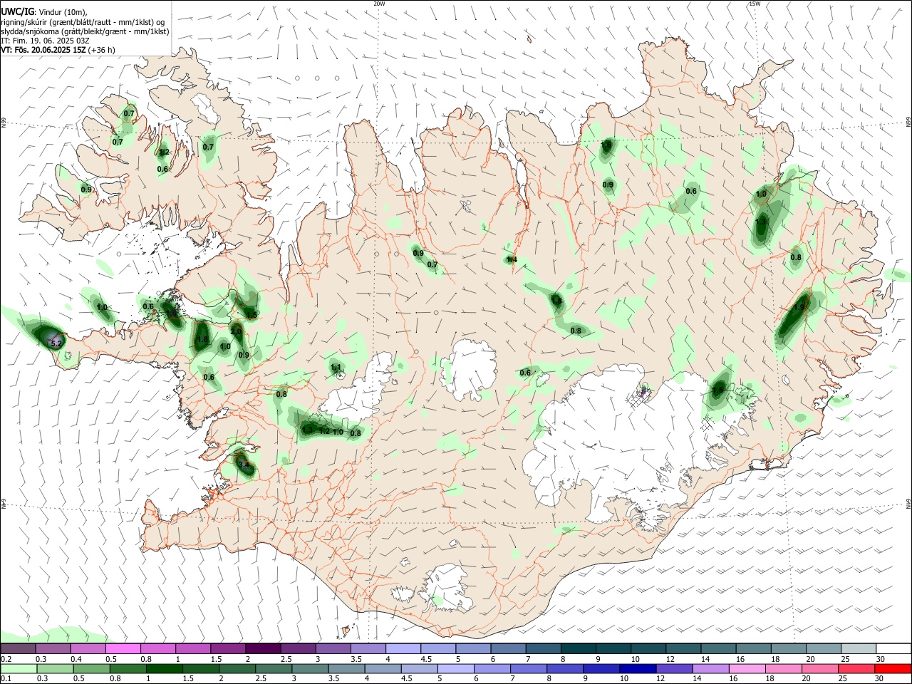
Task: Click the 1.4 rainfall label on the map
Action: (x=512, y=260)
